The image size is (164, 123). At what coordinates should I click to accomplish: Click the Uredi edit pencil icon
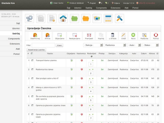click(x=124, y=35)
